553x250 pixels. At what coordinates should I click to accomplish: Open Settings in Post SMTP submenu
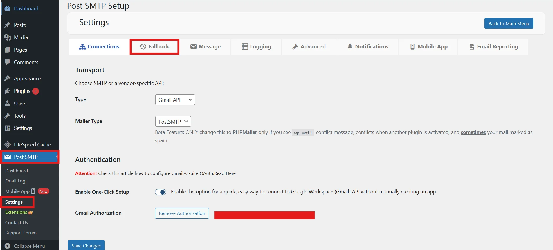[x=14, y=202]
